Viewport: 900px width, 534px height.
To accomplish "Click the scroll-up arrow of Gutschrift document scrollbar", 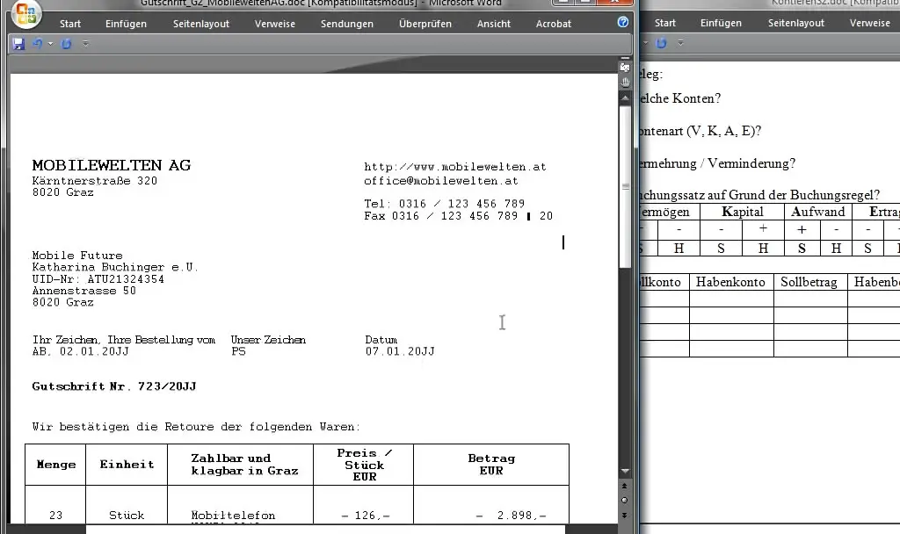I will click(625, 98).
